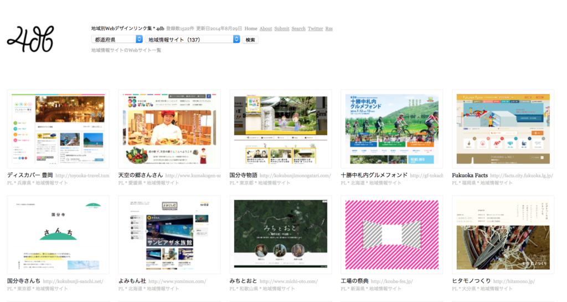Click the 国分寺さんち title
567x302 pixels.
24,281
